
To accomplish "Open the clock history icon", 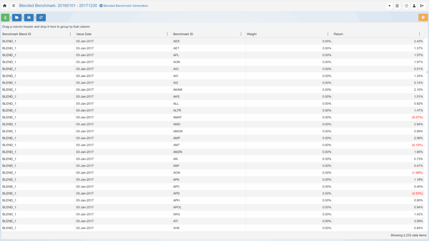I will click(406, 6).
